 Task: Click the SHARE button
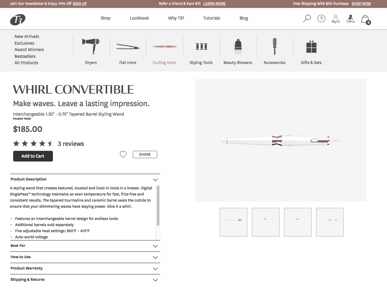coord(145,154)
